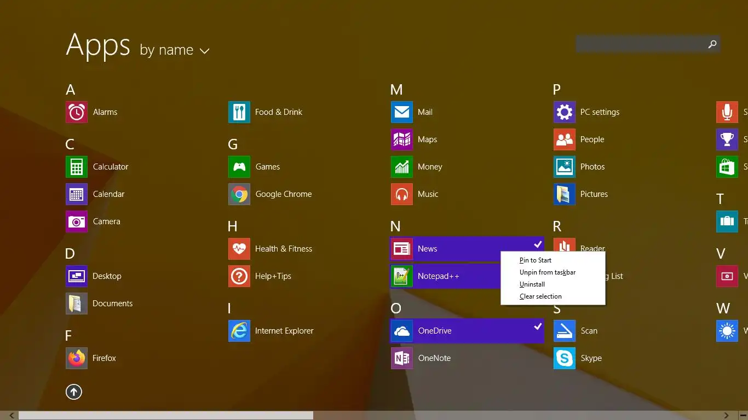Open the Scan app icon
The height and width of the screenshot is (420, 748).
[565, 331]
